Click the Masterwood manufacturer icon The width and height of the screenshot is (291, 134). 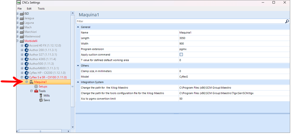click(x=22, y=37)
